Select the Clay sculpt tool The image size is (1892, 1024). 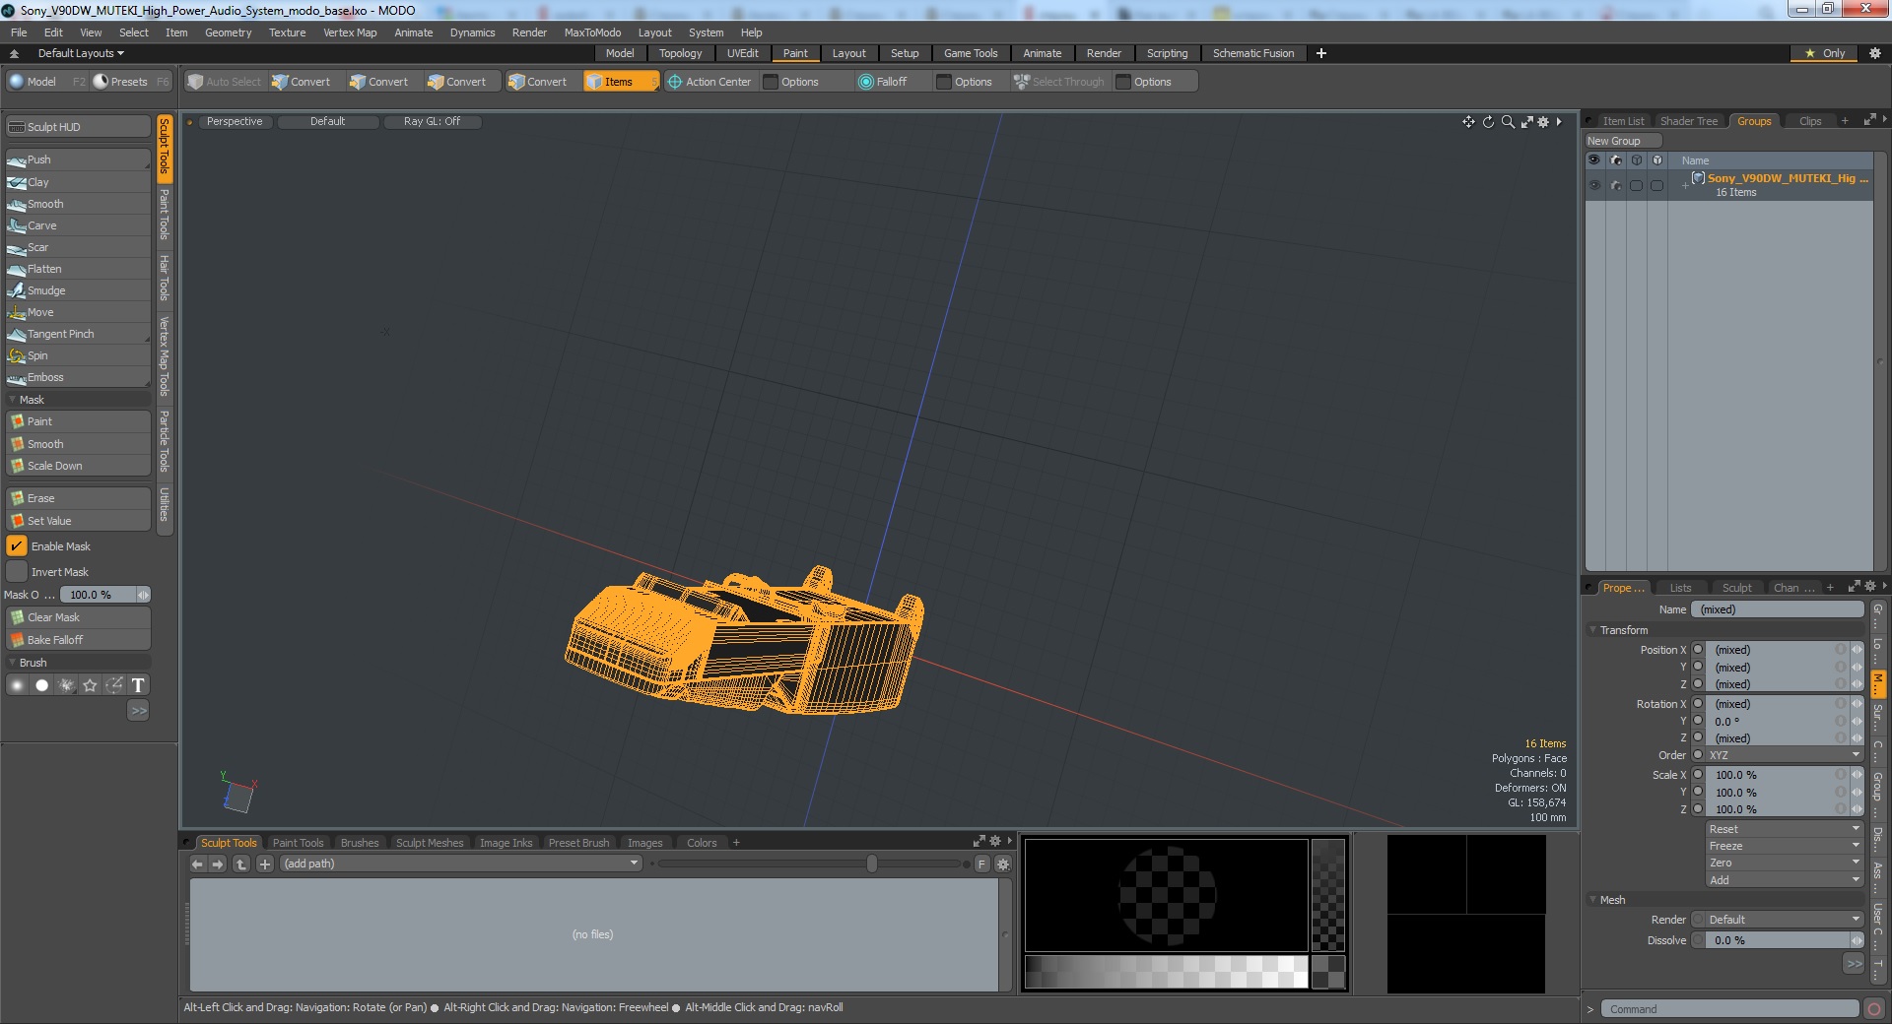[77, 182]
